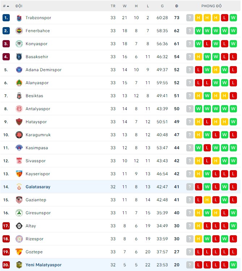Open the Basaksehir team page link
This screenshot has width=242, height=271.
[x=37, y=57]
